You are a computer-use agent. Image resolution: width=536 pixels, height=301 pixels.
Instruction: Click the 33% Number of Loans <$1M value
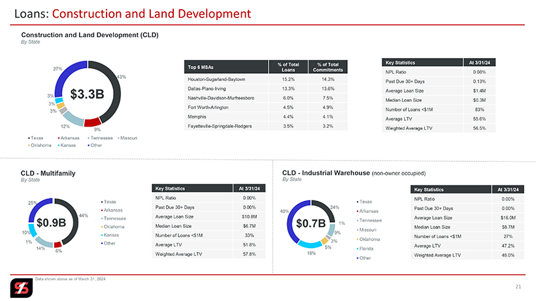(249, 236)
